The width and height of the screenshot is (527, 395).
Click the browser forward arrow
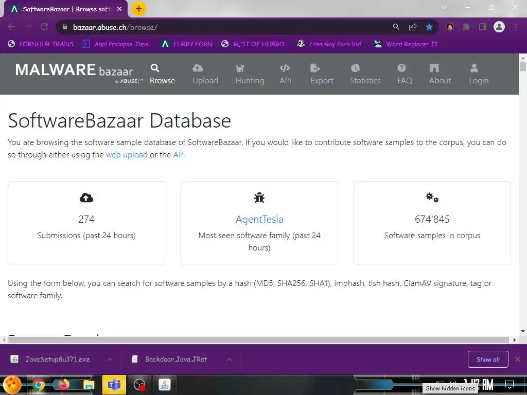coord(28,27)
